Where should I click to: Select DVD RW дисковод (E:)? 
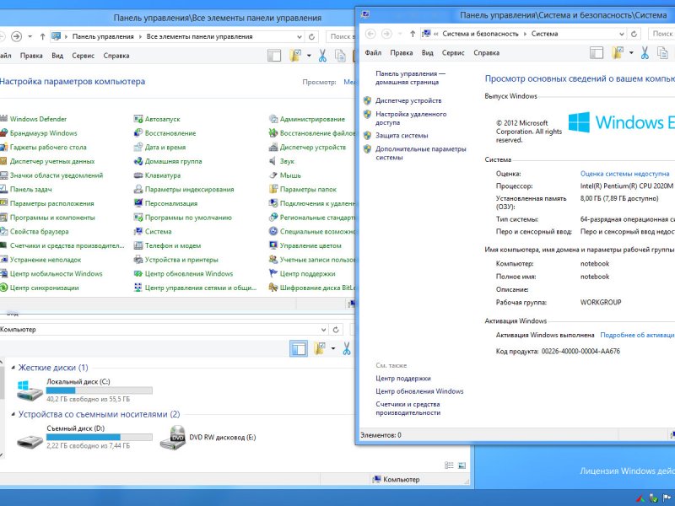(208, 437)
